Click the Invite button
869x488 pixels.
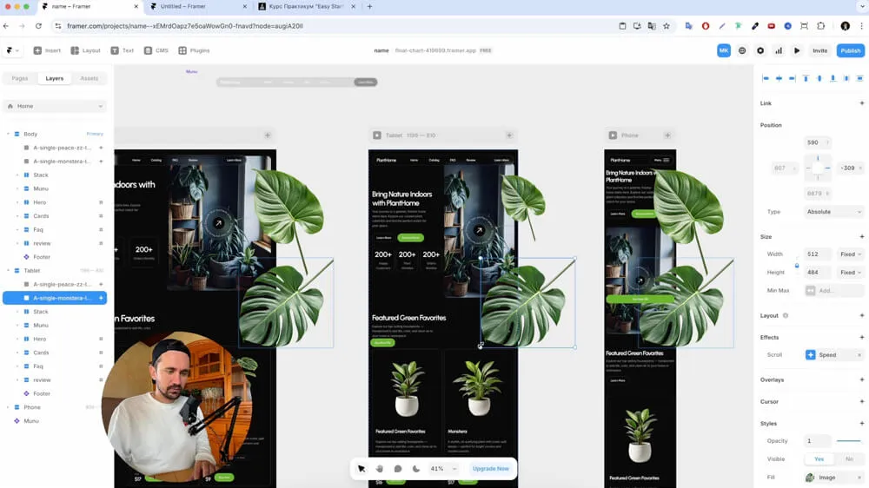[819, 50]
